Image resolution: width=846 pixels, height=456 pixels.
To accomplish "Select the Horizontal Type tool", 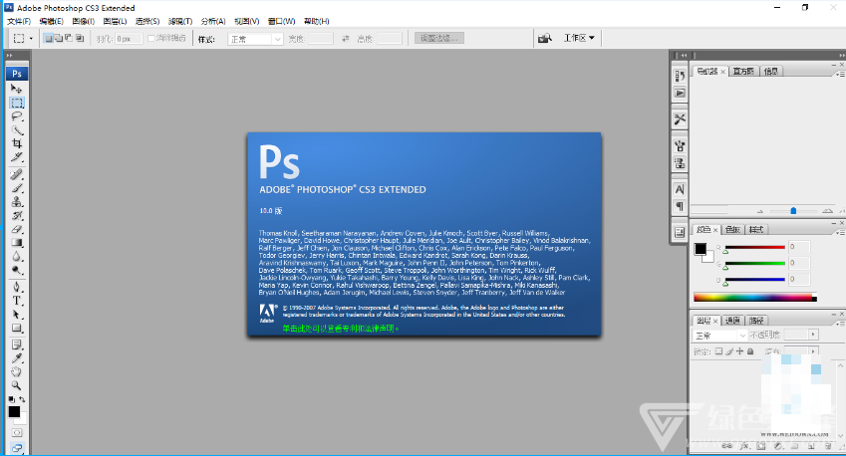I will [17, 301].
